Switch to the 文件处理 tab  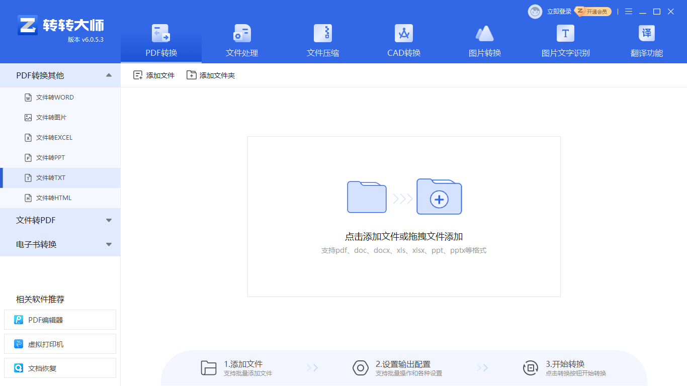tap(242, 41)
